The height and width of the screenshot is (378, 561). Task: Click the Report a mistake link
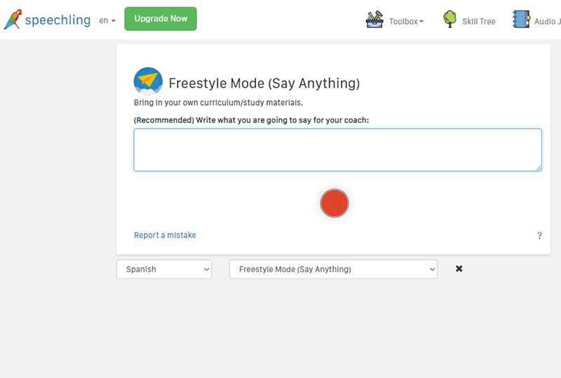[x=165, y=236]
